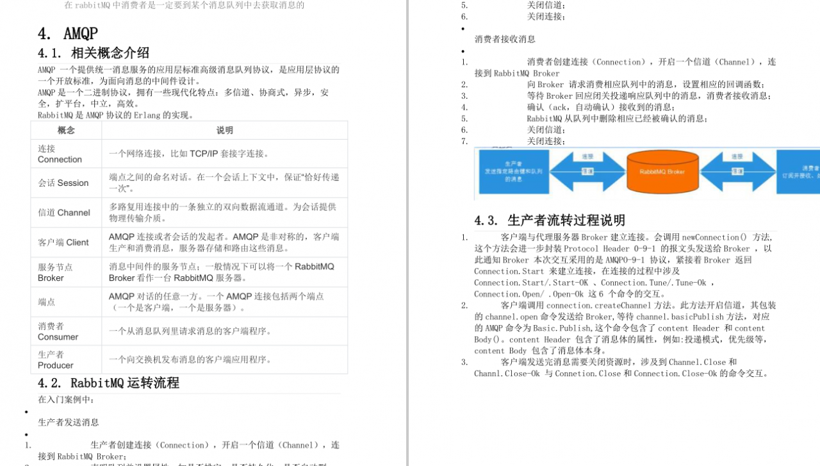Viewport: 820px width, 466px height.
Task: Click the 信道 label on the right arrow
Action: (736, 171)
